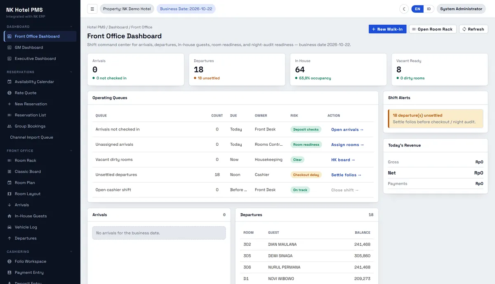Click the Arrivals summary card
Viewport: 495px width, 284px height.
pos(136,70)
